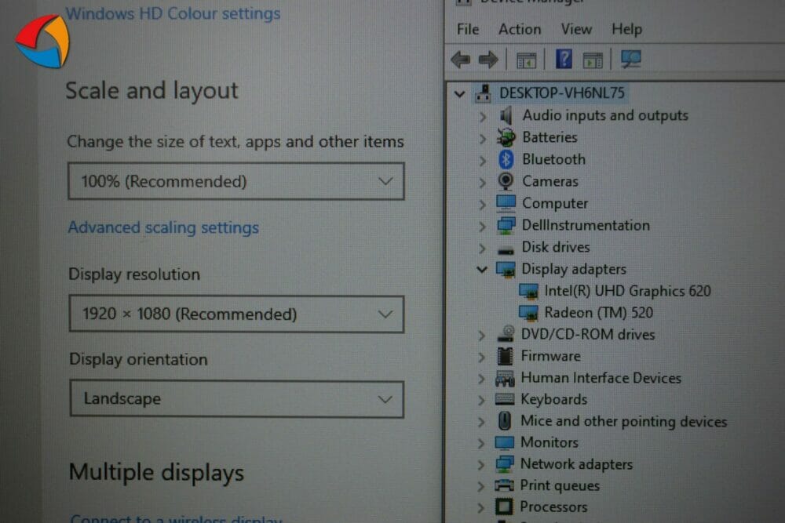Expand the Firmware node
The width and height of the screenshot is (785, 523).
tap(482, 357)
